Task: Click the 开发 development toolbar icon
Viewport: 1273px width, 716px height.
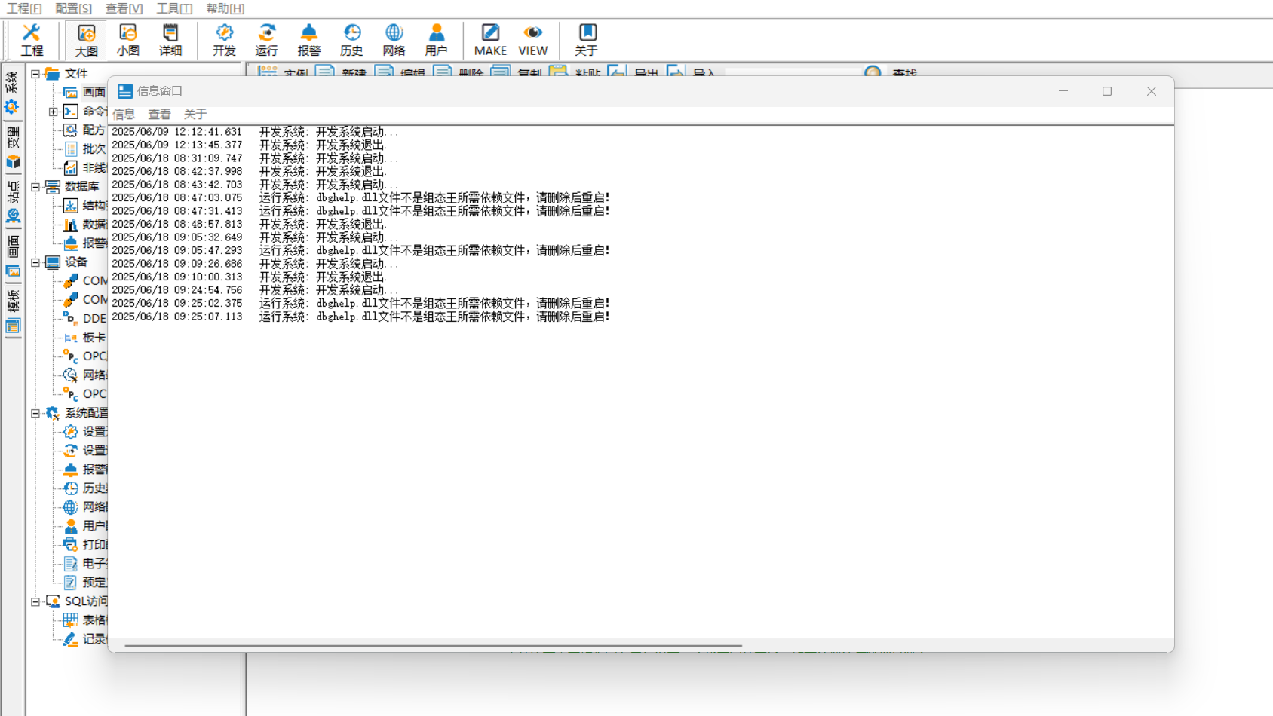Action: point(224,40)
